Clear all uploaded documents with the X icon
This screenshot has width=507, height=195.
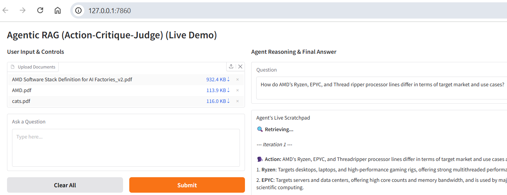click(x=240, y=67)
